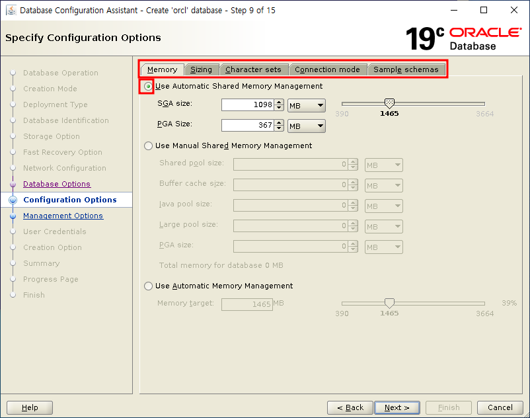Image resolution: width=530 pixels, height=418 pixels.
Task: Click User Credentials step in sidebar
Action: click(x=55, y=231)
